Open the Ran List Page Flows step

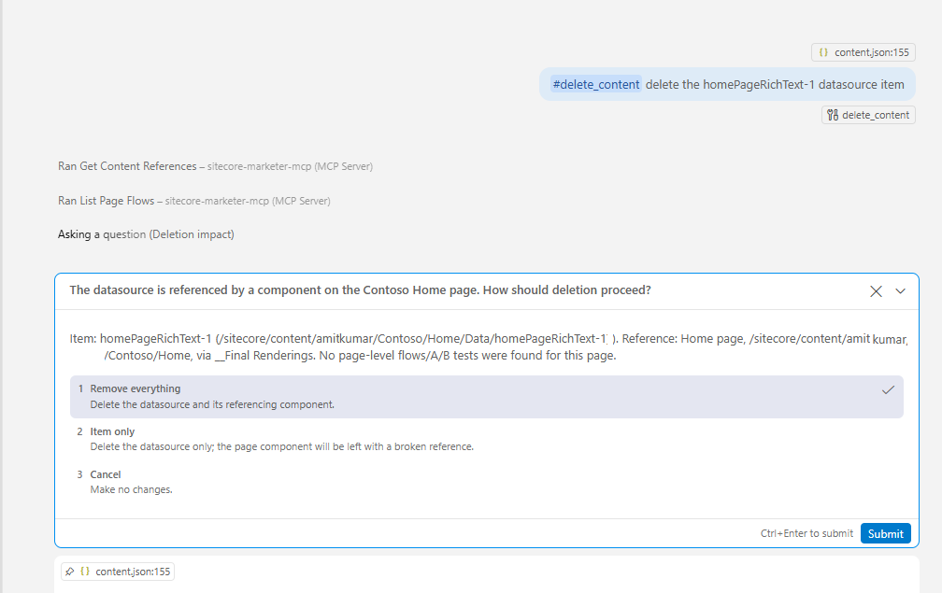point(194,201)
